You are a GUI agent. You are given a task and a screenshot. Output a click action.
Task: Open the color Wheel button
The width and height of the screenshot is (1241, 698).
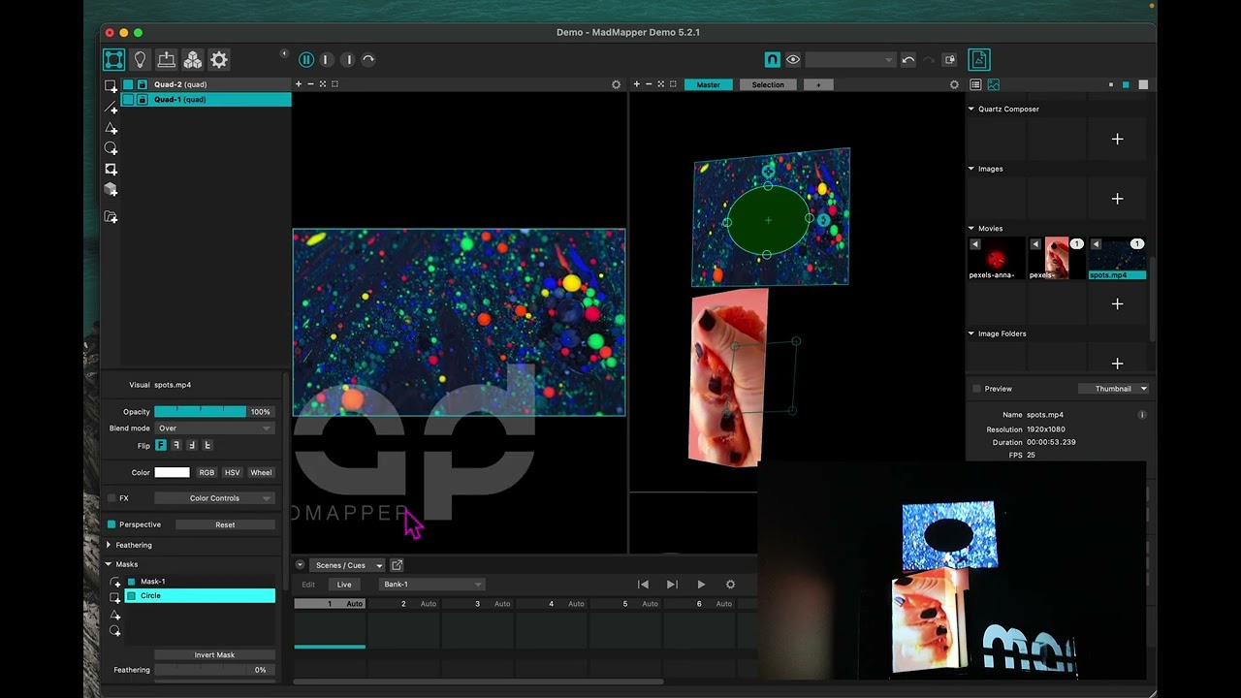(261, 472)
